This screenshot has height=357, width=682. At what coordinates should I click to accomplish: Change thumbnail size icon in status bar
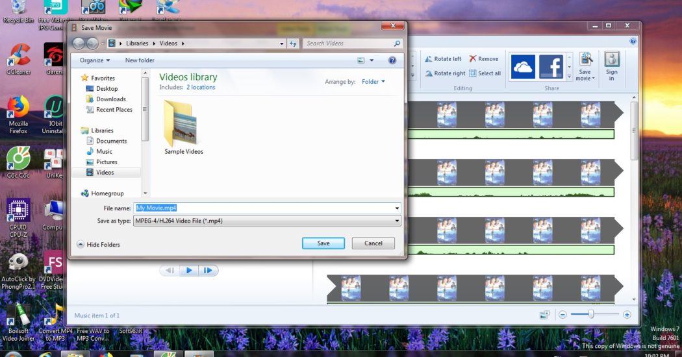click(544, 314)
